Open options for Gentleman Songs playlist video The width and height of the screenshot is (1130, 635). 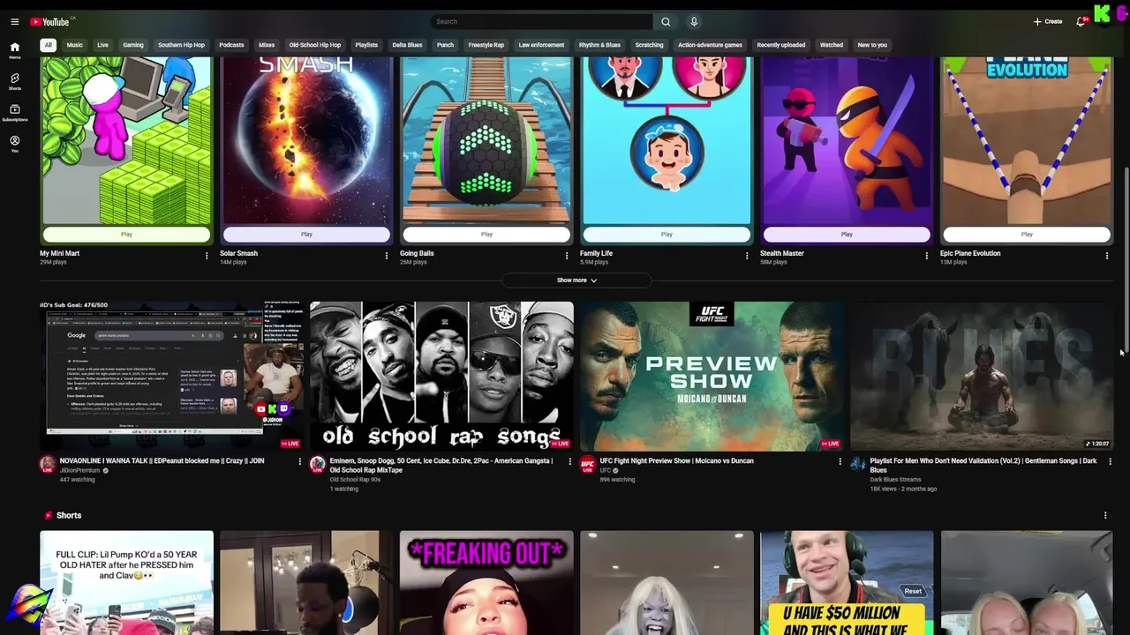click(x=1110, y=461)
